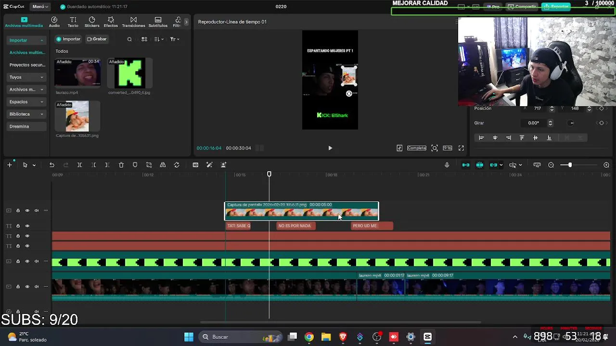Image resolution: width=616 pixels, height=346 pixels.
Task: Switch to the Stickers tab
Action: (x=92, y=22)
